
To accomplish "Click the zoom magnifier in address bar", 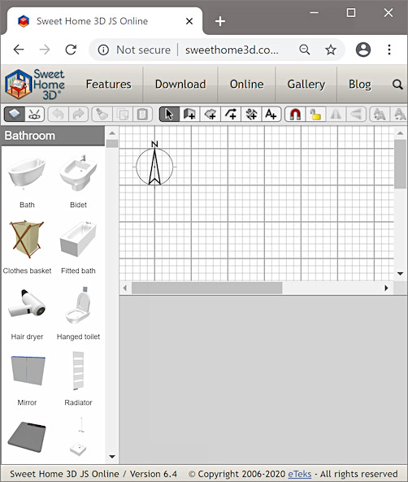I will pos(305,50).
